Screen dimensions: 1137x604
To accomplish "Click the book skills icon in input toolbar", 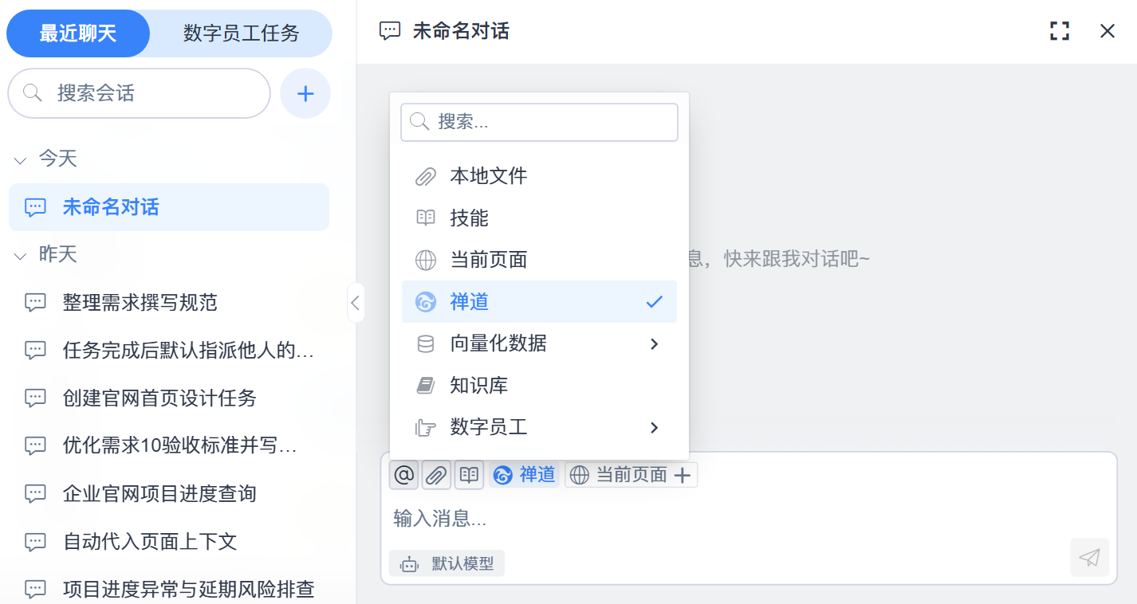I will click(469, 475).
